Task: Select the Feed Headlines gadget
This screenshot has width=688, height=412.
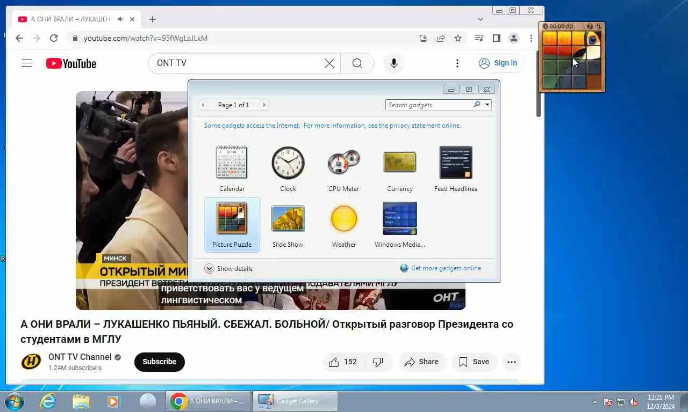Action: coord(455,168)
